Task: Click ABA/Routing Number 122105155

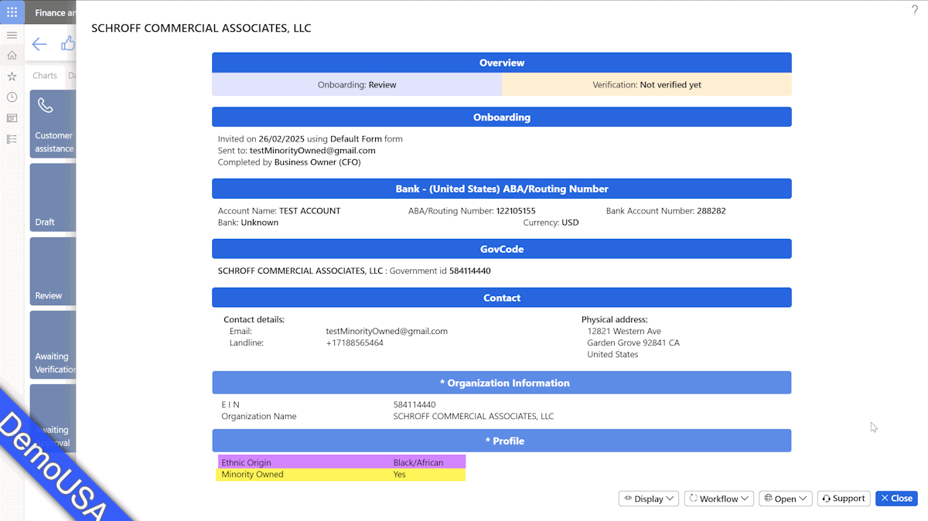Action: 472,210
